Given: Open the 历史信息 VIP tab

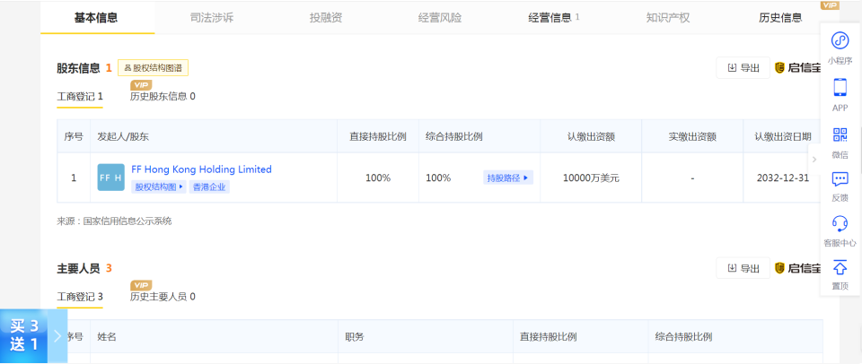Looking at the screenshot, I should pyautogui.click(x=780, y=18).
